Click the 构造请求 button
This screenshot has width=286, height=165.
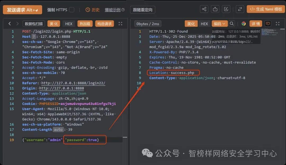[x=105, y=24]
